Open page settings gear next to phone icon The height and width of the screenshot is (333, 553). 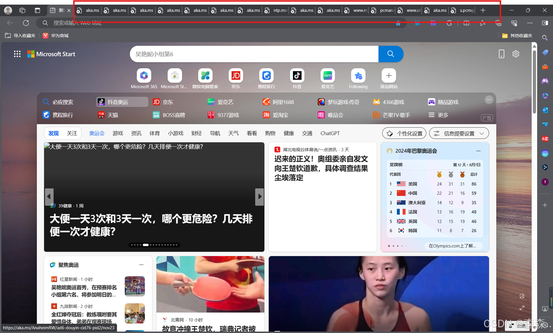(516, 54)
